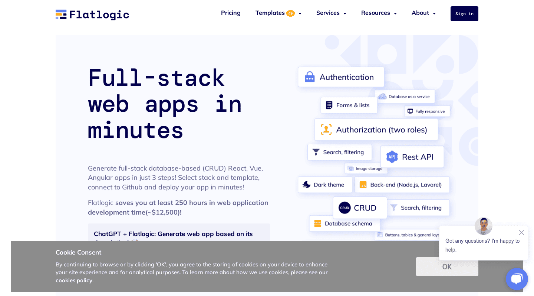Click the Dark theme icon
This screenshot has width=534, height=296.
tap(306, 185)
